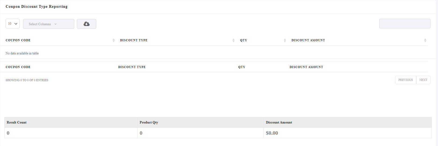Expand the Select Columns dropdown
The image size is (438, 146).
(49, 24)
